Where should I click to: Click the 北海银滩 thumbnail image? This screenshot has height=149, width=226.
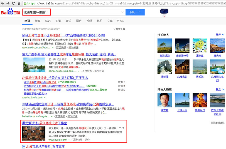[164, 46]
